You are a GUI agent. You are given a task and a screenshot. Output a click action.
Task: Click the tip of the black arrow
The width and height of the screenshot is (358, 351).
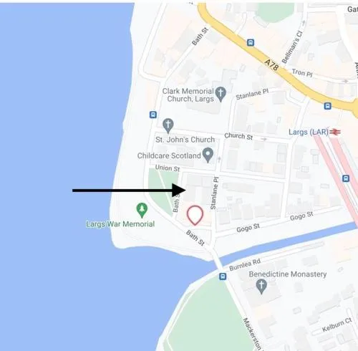pyautogui.click(x=185, y=191)
